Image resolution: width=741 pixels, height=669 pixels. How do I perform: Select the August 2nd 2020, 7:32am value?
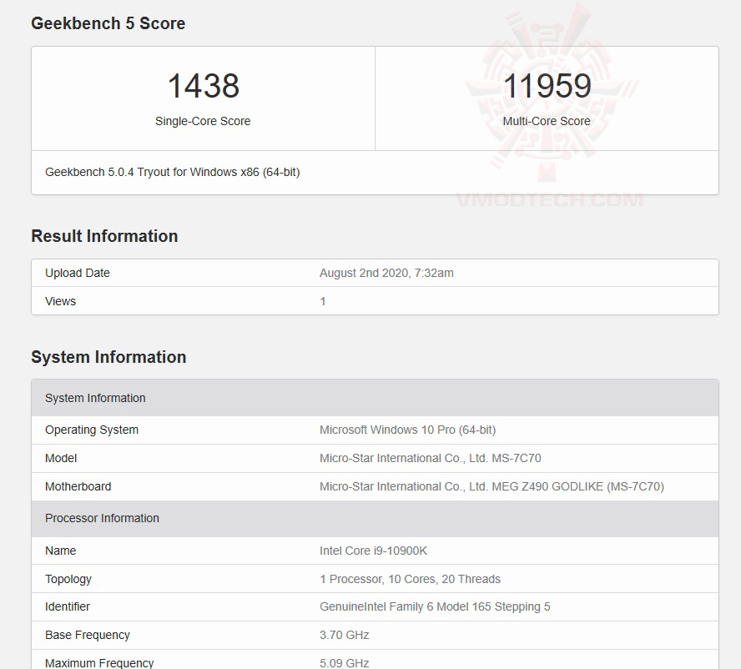[386, 273]
